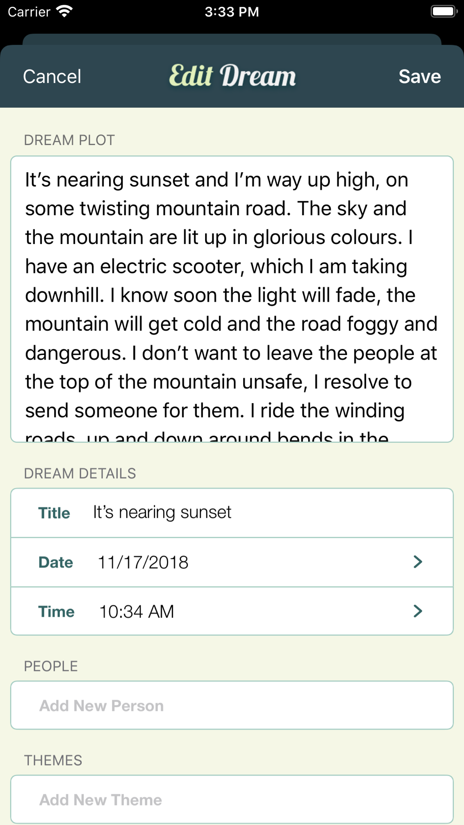464x825 pixels.
Task: Tap the battery status icon
Action: click(444, 12)
